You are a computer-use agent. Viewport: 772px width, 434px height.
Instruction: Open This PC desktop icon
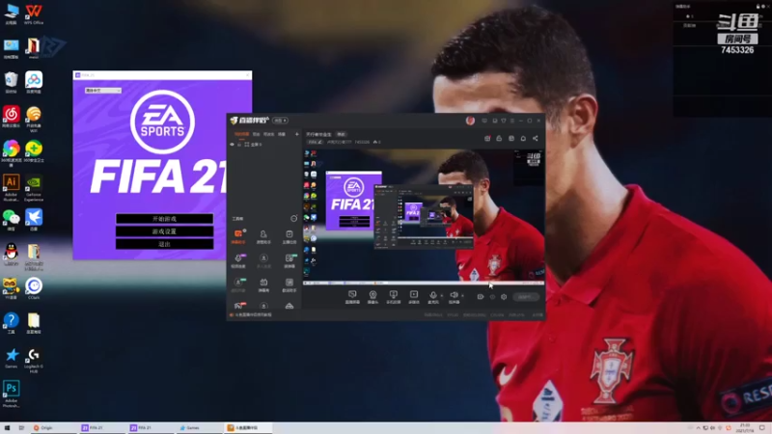(x=11, y=14)
